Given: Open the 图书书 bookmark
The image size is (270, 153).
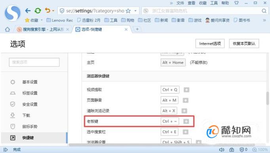Looking at the screenshot, I should 242,20.
